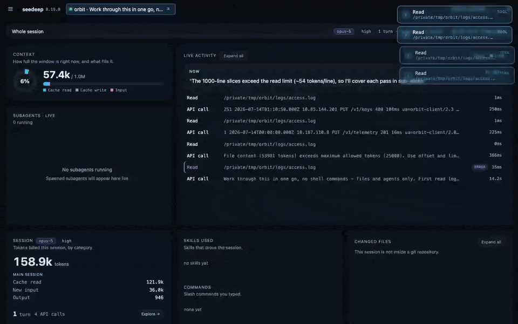Click the ERROR badge on Read row
Image resolution: width=518 pixels, height=324 pixels.
(480, 167)
